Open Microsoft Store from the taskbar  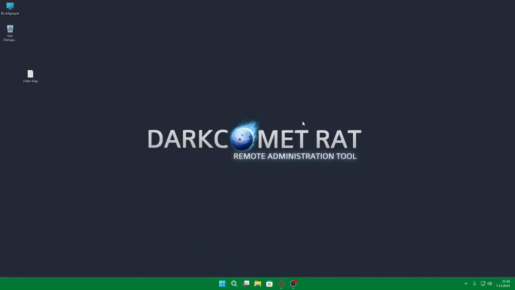pyautogui.click(x=270, y=284)
